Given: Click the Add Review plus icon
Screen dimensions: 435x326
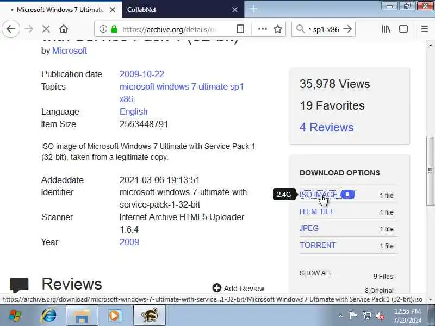Looking at the screenshot, I should (216, 288).
